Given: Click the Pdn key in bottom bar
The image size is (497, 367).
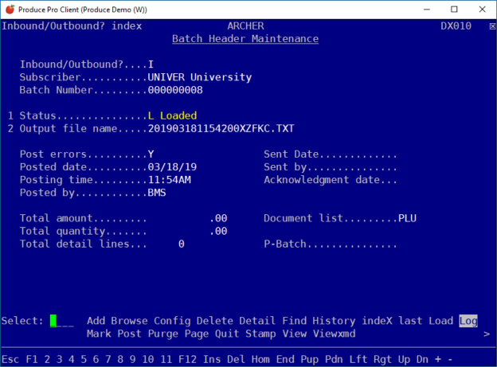Looking at the screenshot, I should 334,359.
